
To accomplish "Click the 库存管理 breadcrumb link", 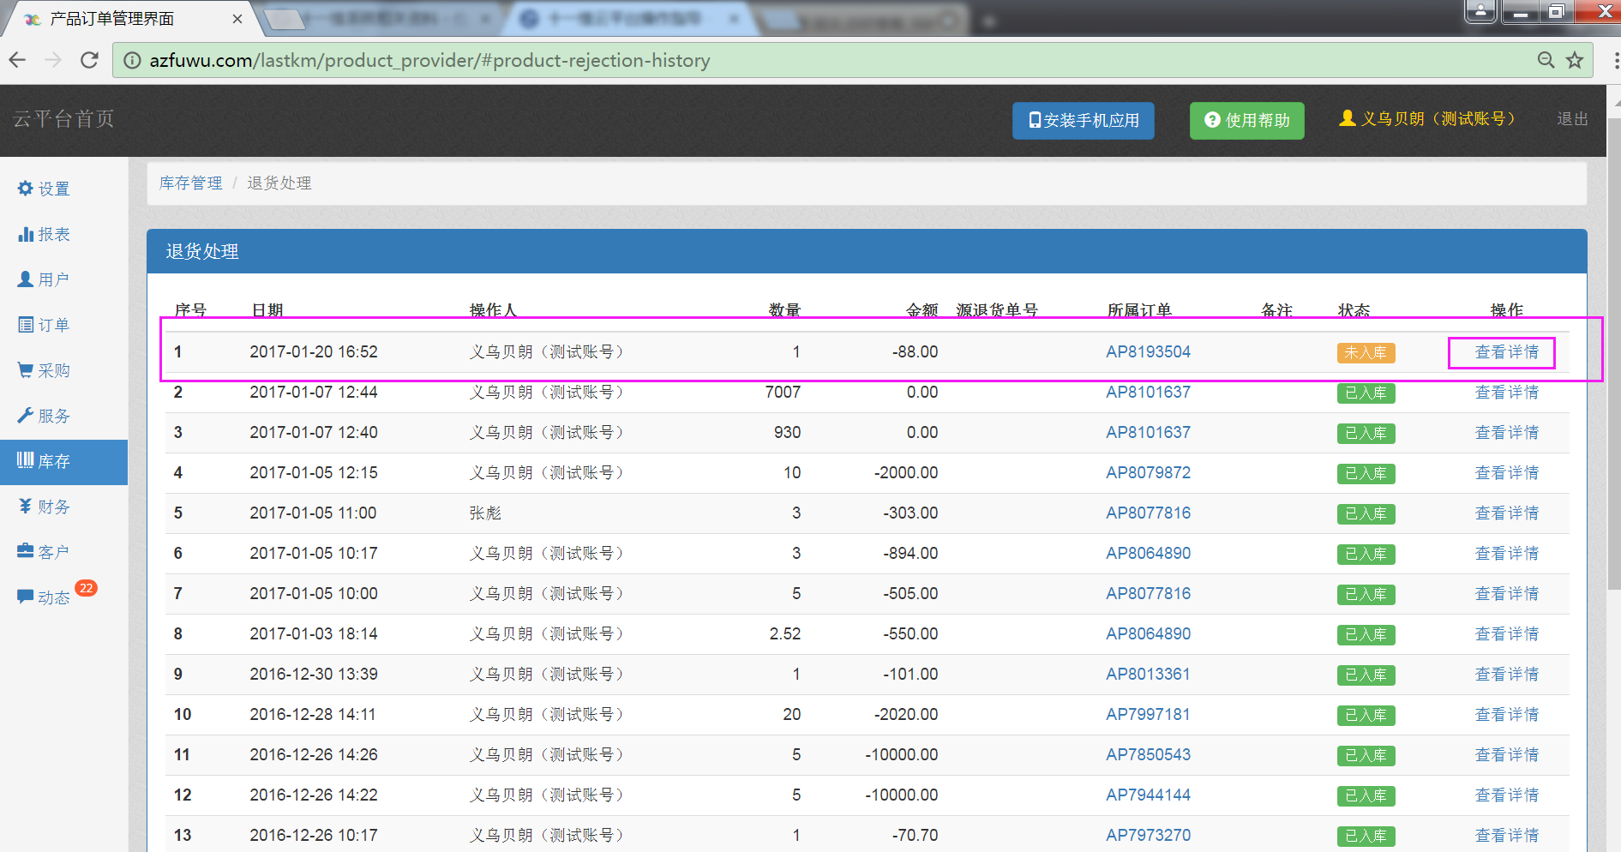I will 191,183.
